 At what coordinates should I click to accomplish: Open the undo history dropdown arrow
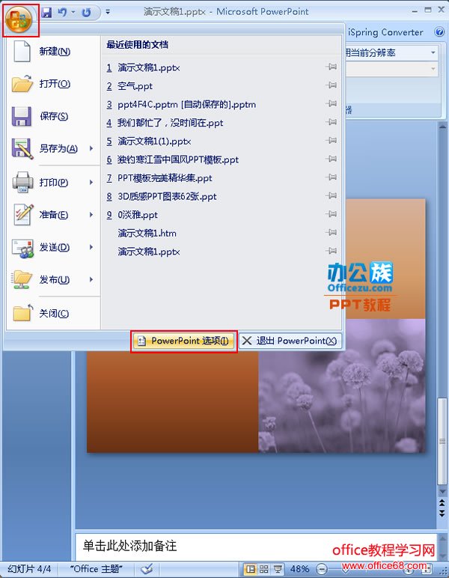73,13
